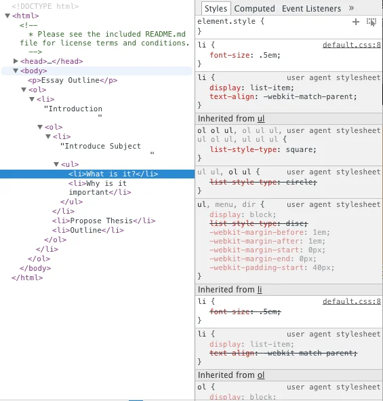
Task: Click the struck-through 'font-size: .5em' declaration
Action: 245,311
